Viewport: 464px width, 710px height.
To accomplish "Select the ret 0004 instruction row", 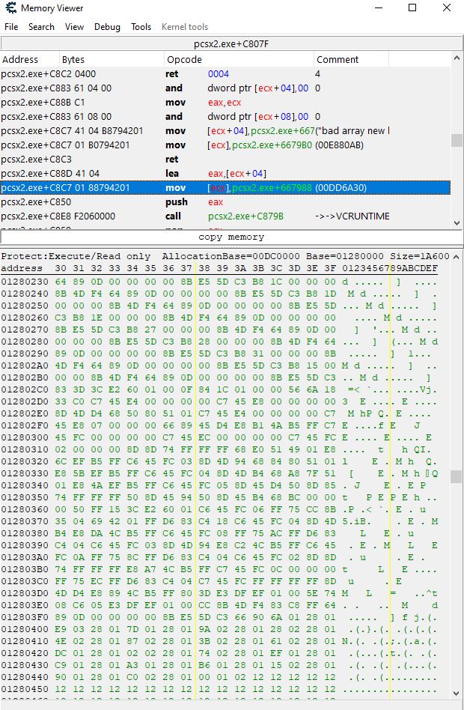I will [x=225, y=74].
